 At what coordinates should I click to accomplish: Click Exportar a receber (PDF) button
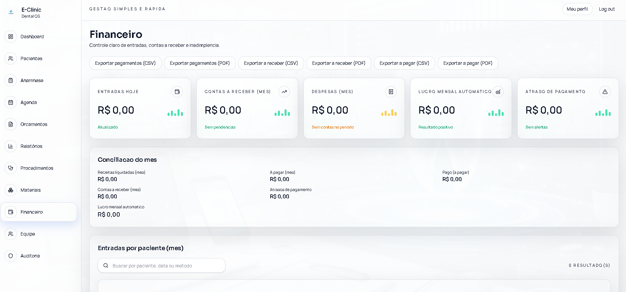pyautogui.click(x=339, y=63)
